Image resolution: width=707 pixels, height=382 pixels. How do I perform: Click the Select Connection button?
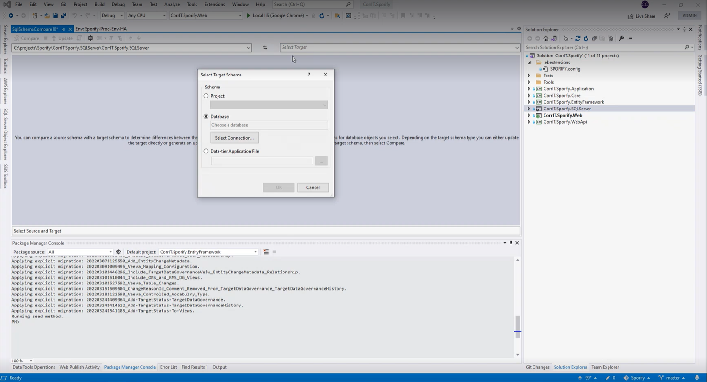click(x=234, y=138)
